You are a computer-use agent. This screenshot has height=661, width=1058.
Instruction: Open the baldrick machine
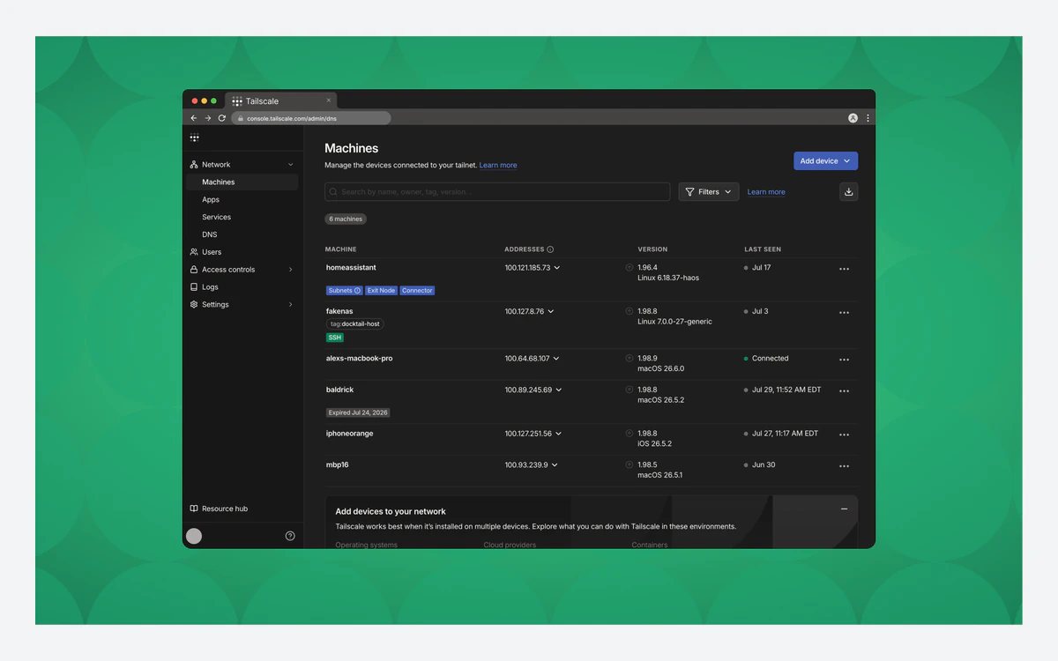pos(339,390)
